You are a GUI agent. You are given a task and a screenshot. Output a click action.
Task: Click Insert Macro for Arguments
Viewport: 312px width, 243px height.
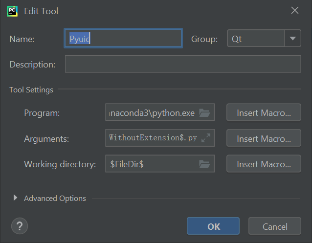coord(264,138)
